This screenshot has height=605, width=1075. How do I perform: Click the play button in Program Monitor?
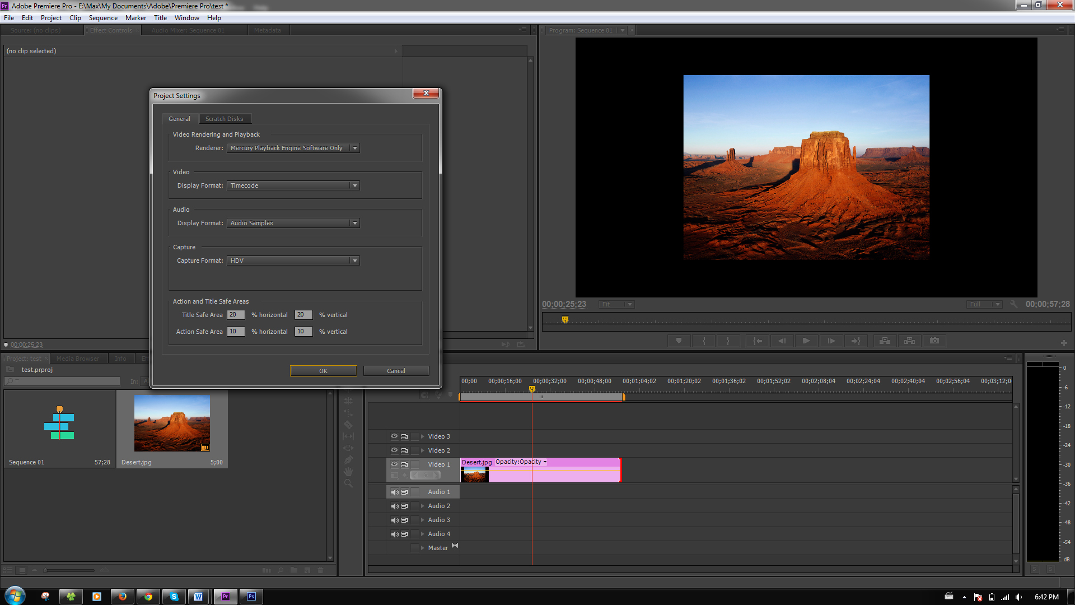806,341
